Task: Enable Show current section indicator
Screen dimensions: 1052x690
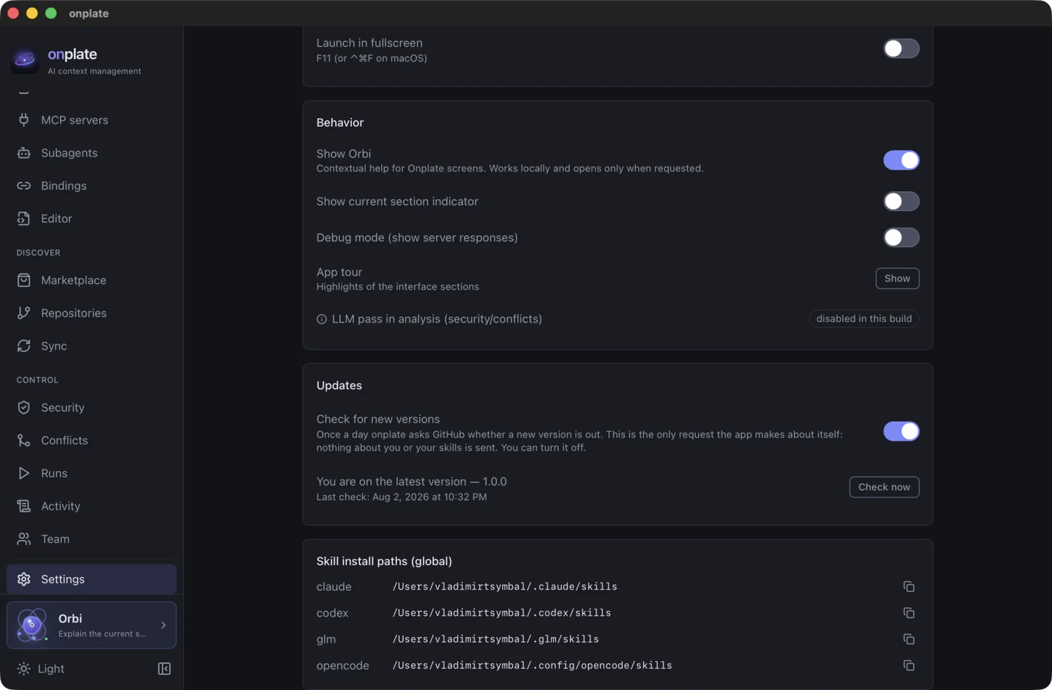Action: click(901, 202)
